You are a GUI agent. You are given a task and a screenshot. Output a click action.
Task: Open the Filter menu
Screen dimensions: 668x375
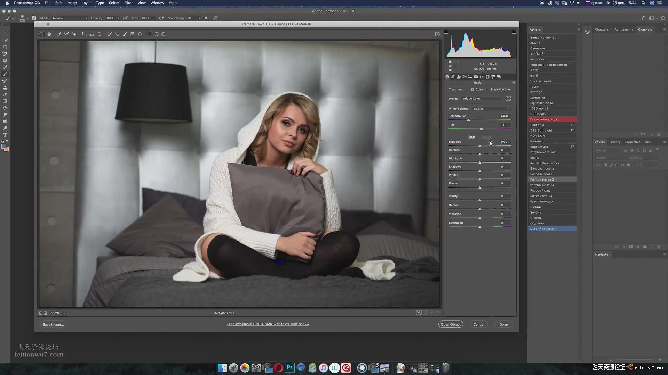(x=128, y=3)
